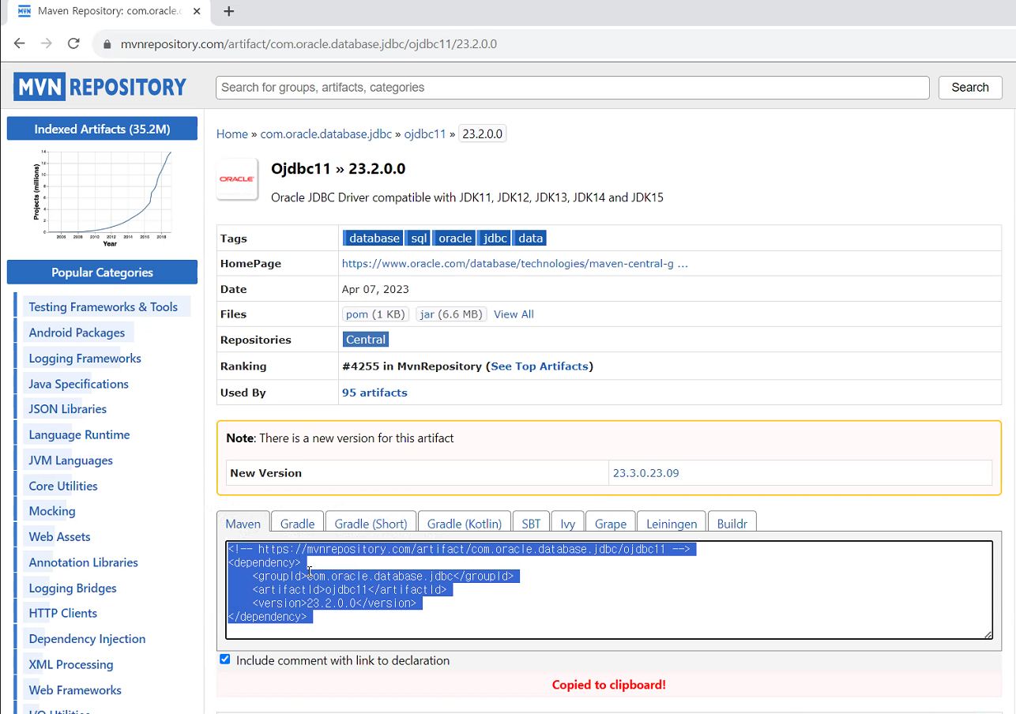
Task: Open Mocking category
Action: 52,511
